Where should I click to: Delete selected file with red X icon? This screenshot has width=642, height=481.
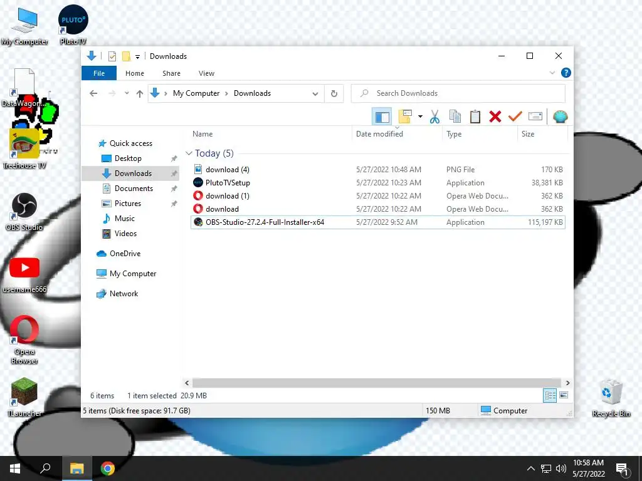(495, 117)
